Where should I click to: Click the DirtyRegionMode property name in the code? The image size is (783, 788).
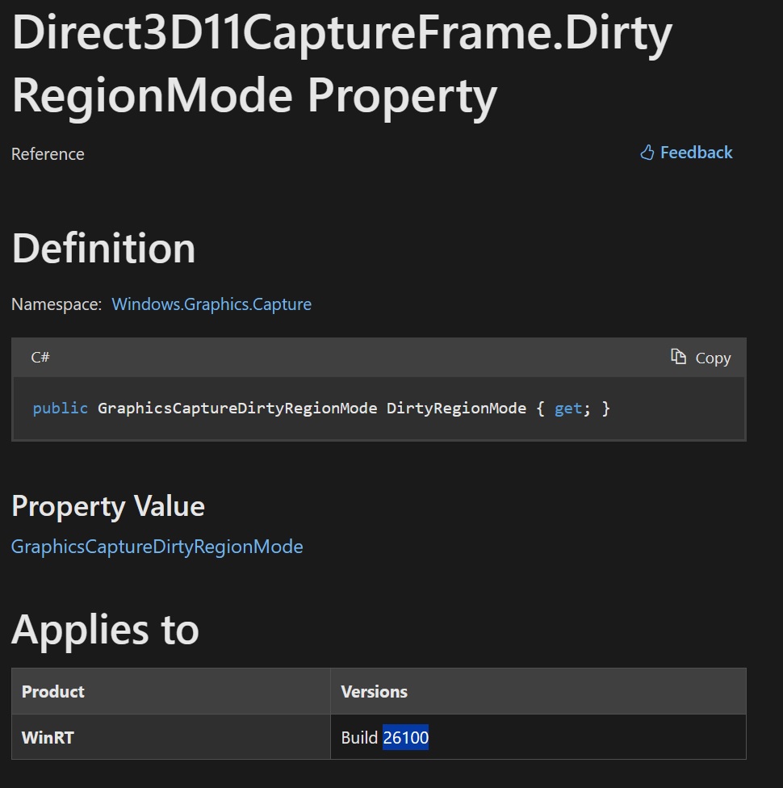pyautogui.click(x=458, y=408)
